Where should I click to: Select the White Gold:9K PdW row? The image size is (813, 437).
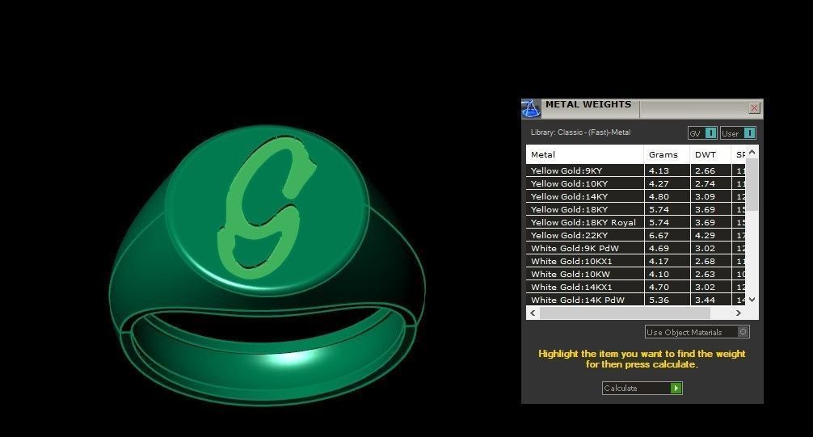coord(636,248)
